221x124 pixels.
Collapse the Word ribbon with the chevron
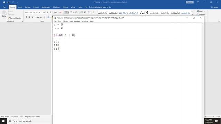tap(219, 21)
